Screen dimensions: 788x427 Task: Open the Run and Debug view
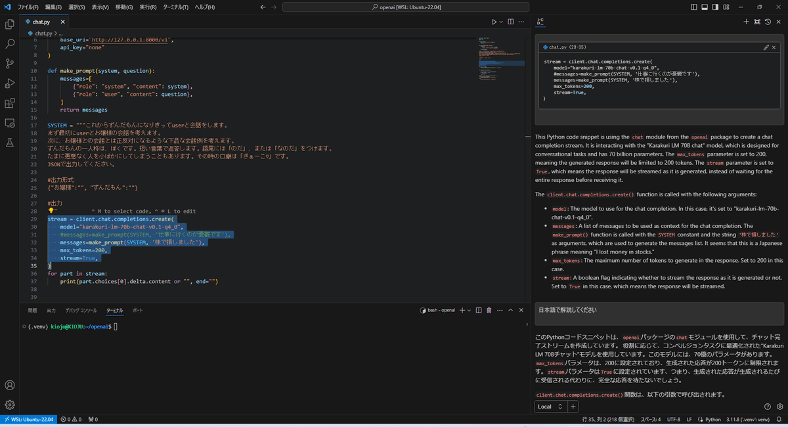(10, 83)
